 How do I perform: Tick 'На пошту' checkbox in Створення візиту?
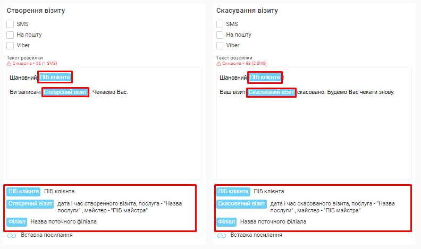tap(10, 35)
